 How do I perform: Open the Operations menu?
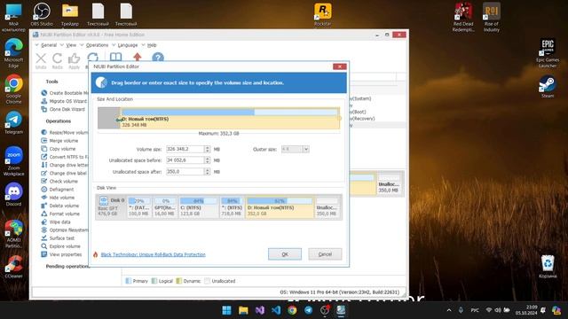coord(97,45)
